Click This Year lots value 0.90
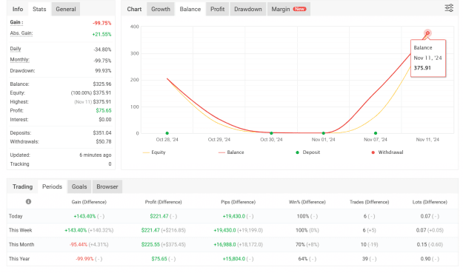The image size is (463, 273). click(425, 259)
